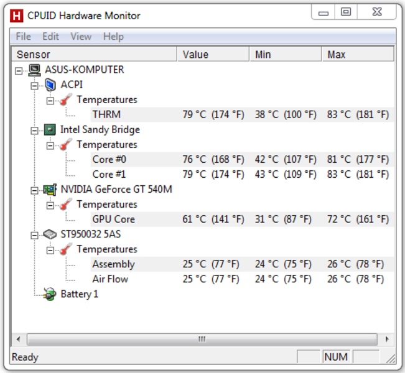Click the horizontal scrollbar thumb

(x=202, y=339)
